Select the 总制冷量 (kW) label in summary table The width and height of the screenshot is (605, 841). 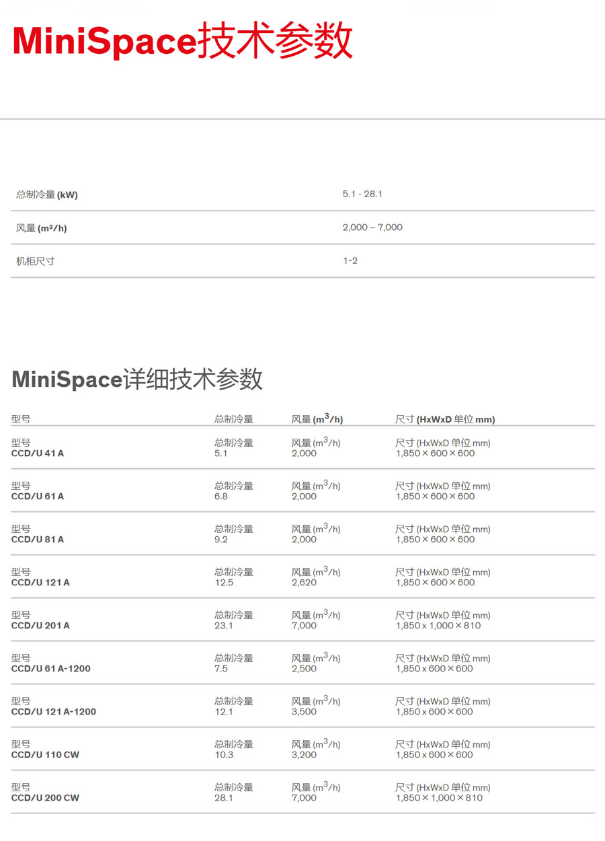pyautogui.click(x=47, y=194)
